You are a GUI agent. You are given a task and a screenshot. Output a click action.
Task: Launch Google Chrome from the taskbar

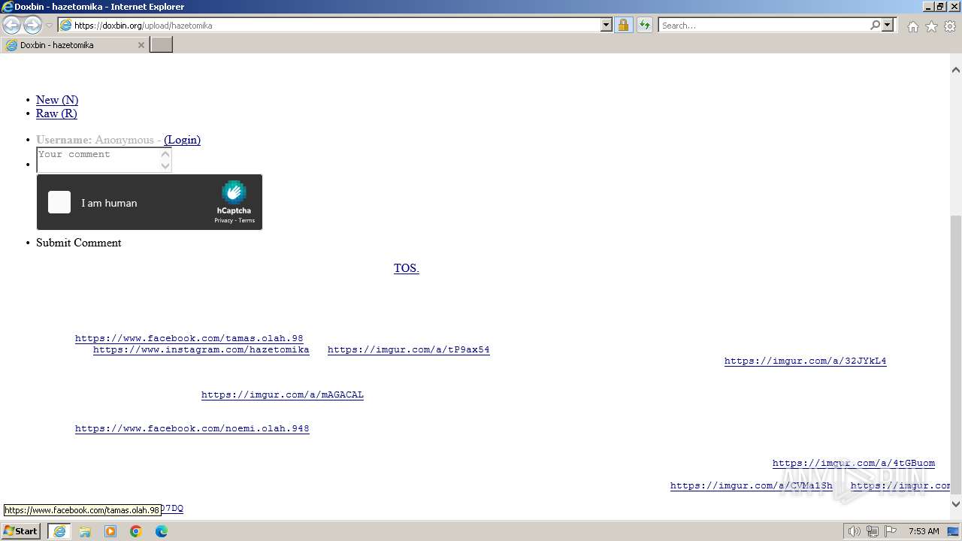(x=136, y=531)
